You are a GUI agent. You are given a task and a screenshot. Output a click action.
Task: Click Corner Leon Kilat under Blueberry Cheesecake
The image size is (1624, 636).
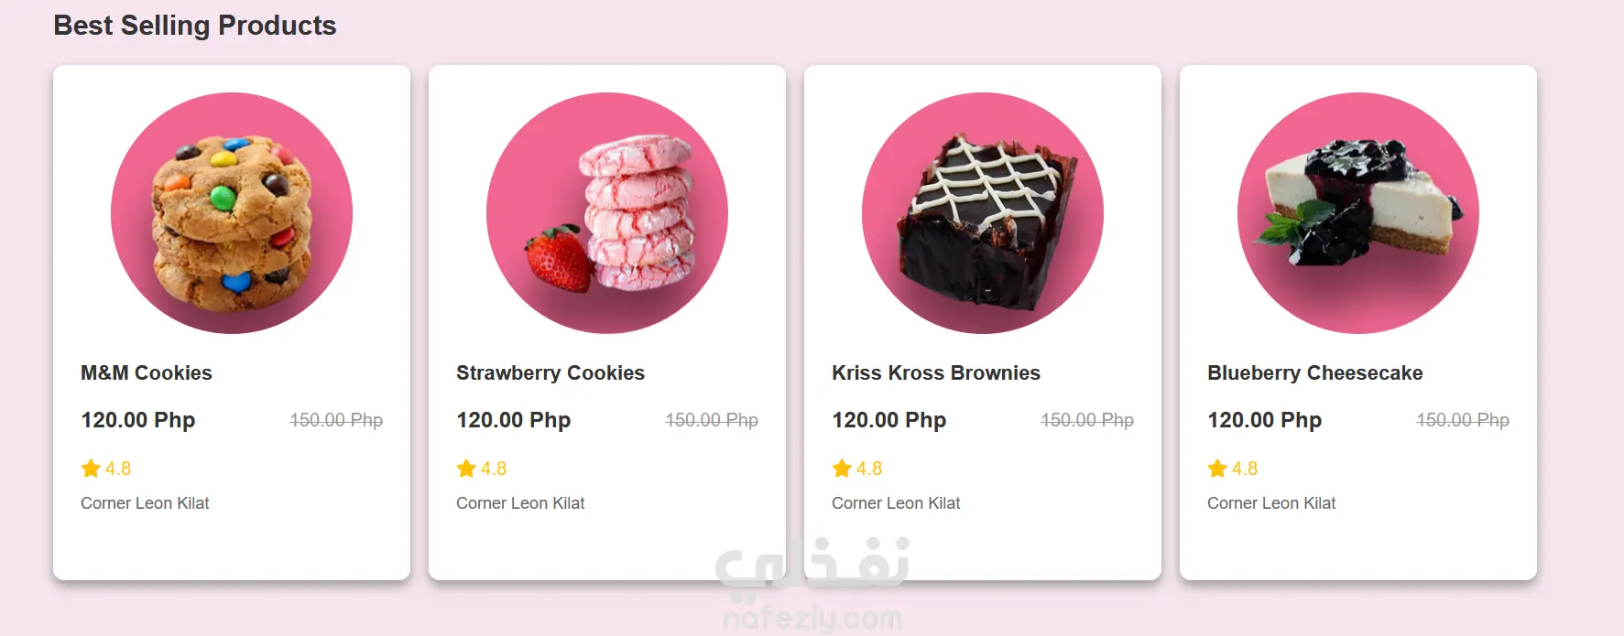(1271, 503)
